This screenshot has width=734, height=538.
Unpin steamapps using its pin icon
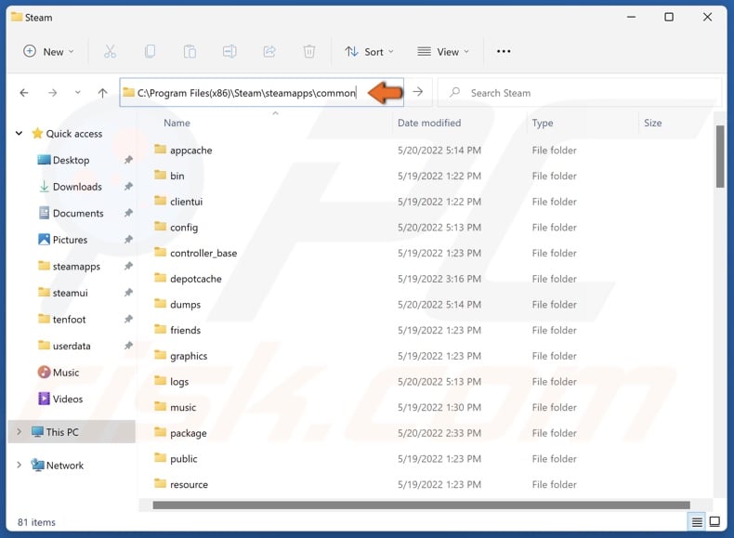[x=128, y=266]
